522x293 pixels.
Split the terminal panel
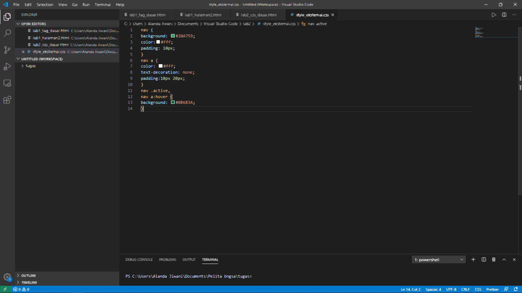tap(484, 260)
